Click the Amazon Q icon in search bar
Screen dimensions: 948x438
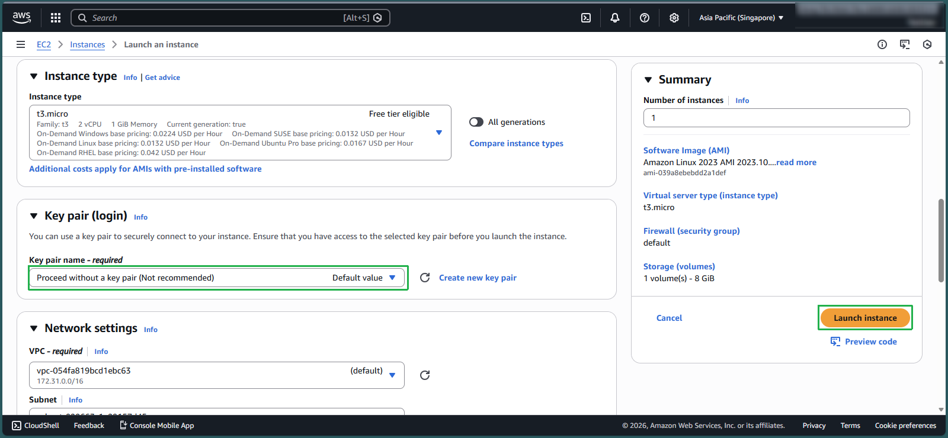[x=377, y=18]
